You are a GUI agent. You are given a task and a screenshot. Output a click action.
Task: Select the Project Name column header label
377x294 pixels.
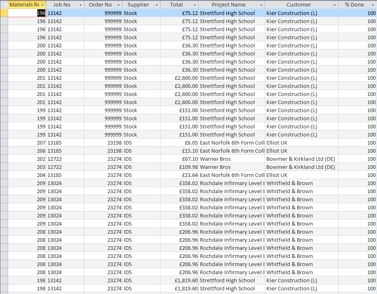tap(228, 5)
